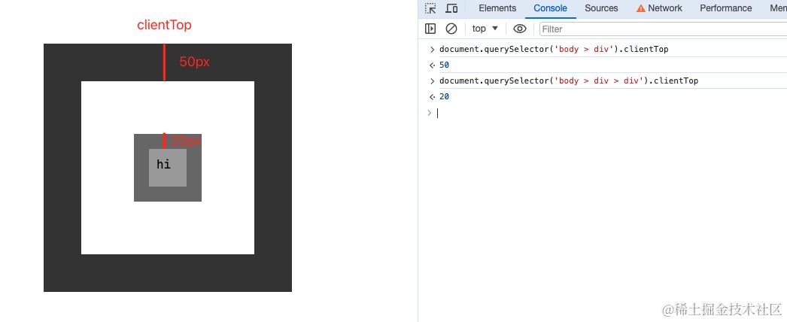Click the Network tab warning triangle icon
Screen dimensions: 787x322
coord(640,8)
